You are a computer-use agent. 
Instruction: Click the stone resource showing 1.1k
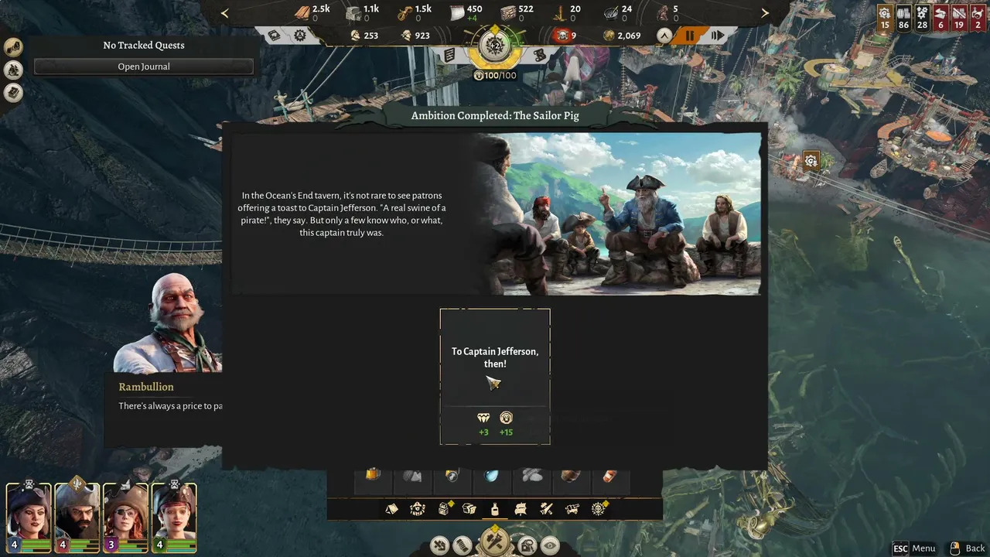pos(362,12)
